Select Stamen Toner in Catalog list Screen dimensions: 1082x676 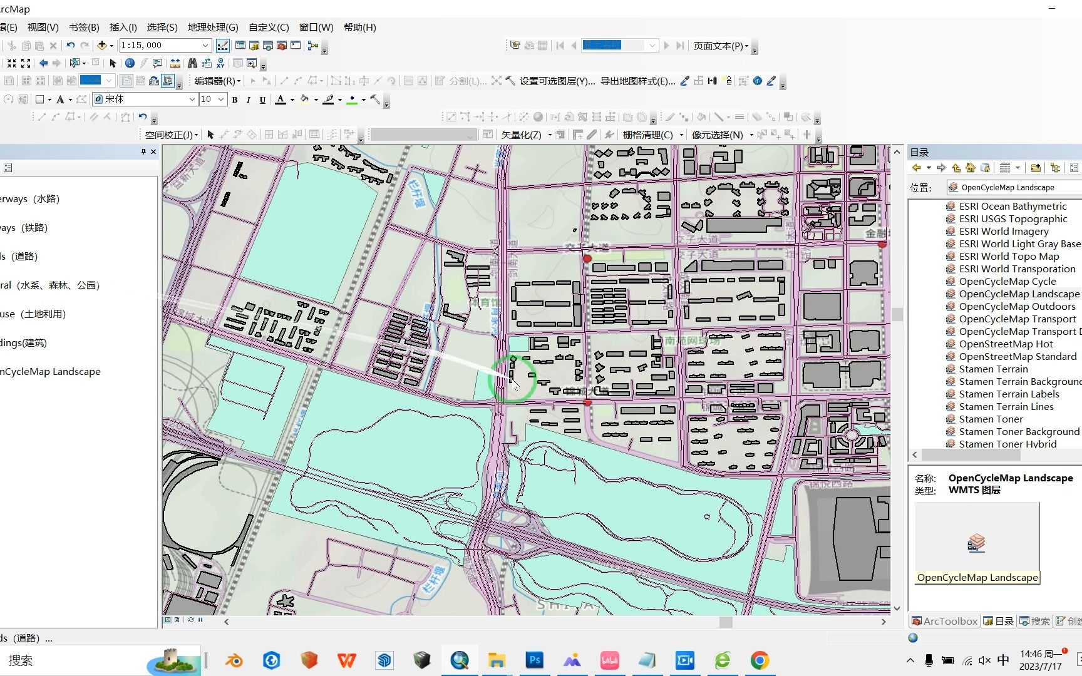click(x=991, y=419)
